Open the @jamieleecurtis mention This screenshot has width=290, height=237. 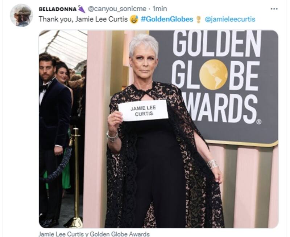tap(230, 19)
